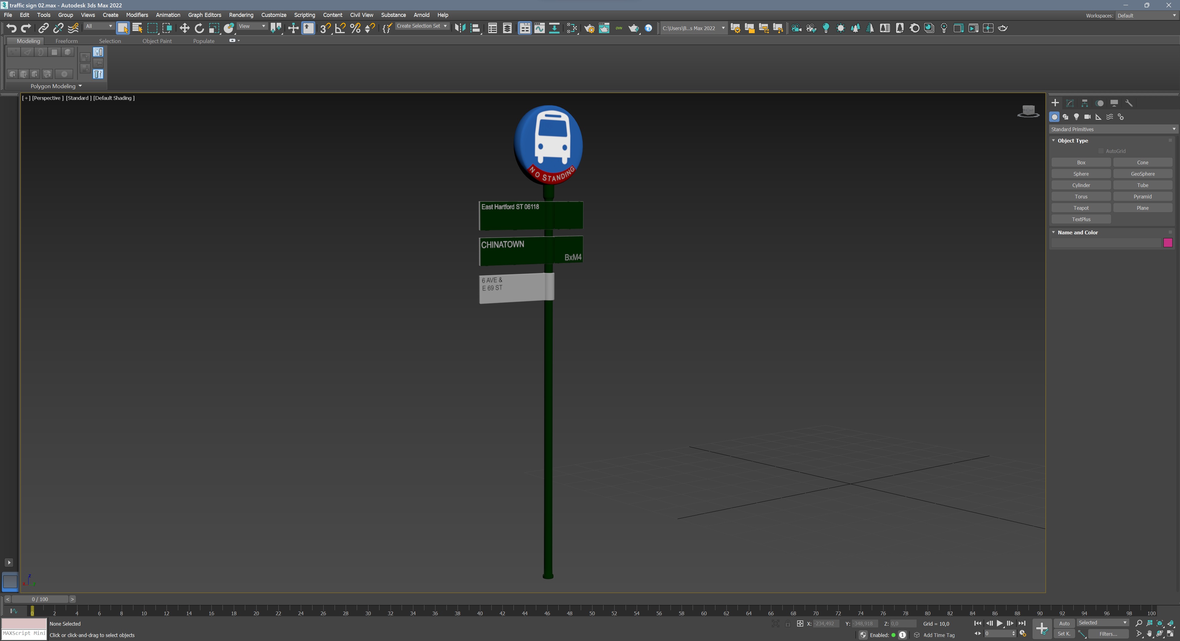Screen dimensions: 1180x641
Task: Open the selection filter All dropdown
Action: point(98,26)
